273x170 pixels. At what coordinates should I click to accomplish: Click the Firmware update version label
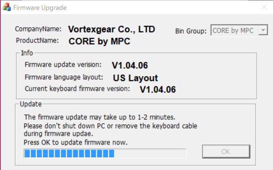pos(63,65)
